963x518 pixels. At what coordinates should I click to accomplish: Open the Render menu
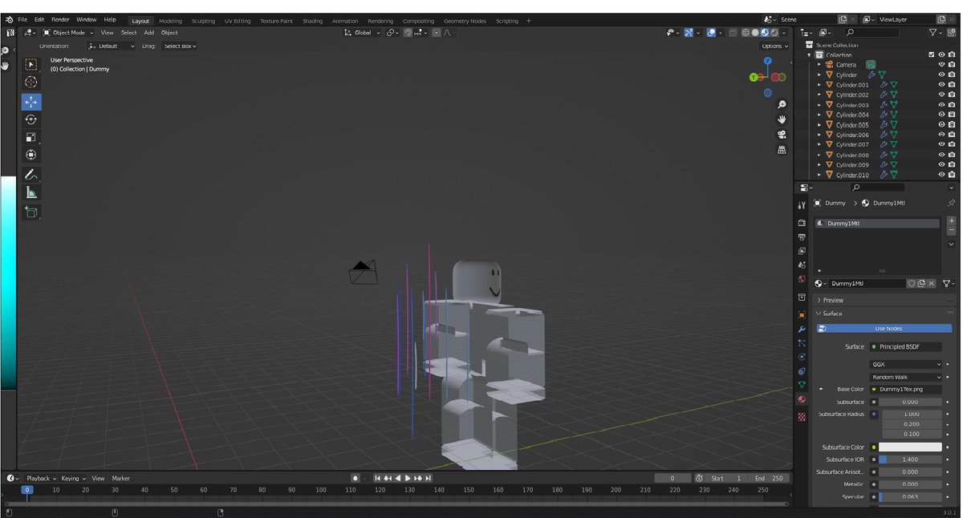tap(60, 19)
